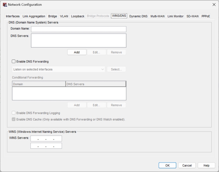
Task: Expand the Listen on selected interfaces dropdown
Action: point(59,69)
